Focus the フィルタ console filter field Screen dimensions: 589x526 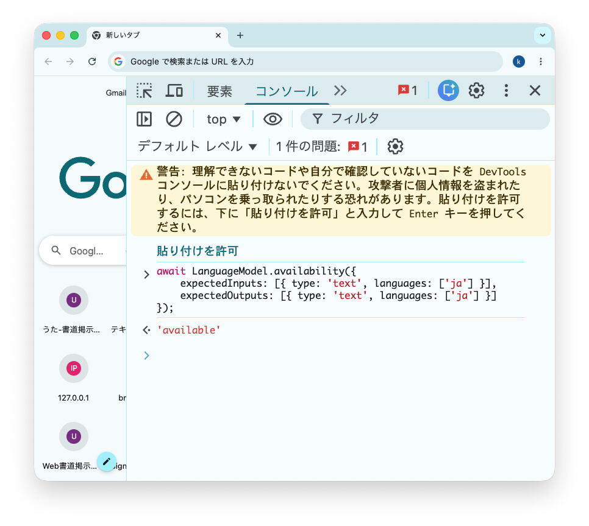(x=425, y=119)
